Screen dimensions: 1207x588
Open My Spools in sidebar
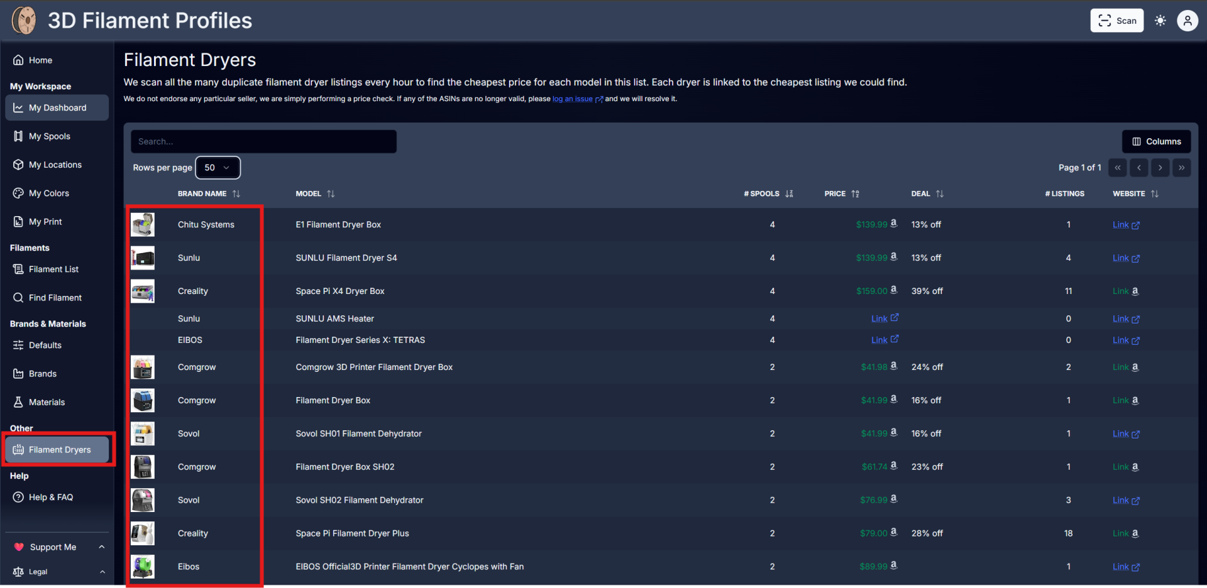[x=50, y=136]
